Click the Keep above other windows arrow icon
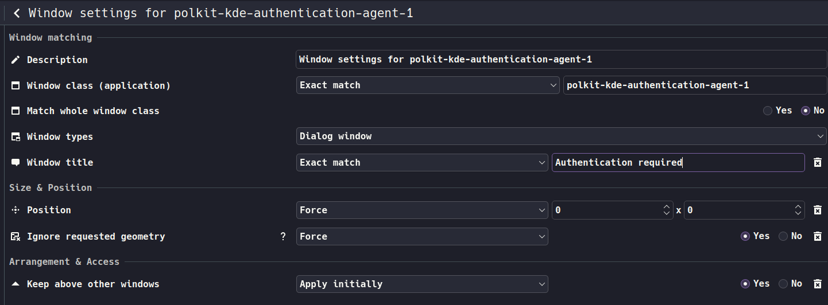828x305 pixels. pos(16,284)
